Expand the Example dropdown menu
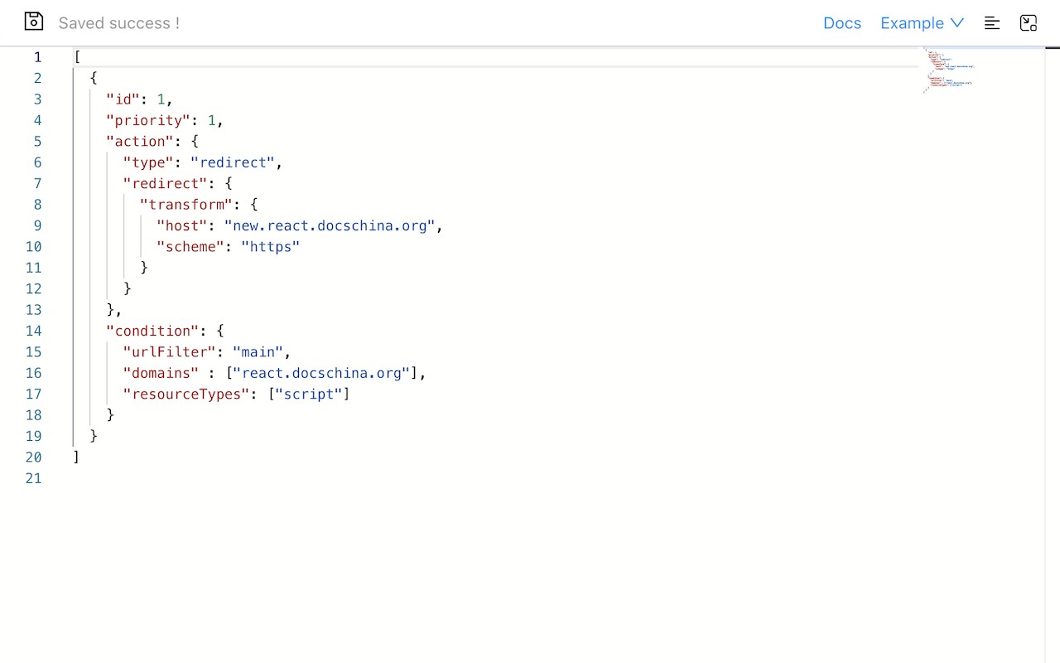This screenshot has width=1060, height=663. pyautogui.click(x=922, y=23)
